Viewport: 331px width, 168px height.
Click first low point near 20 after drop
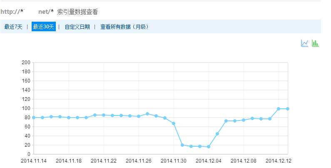point(182,145)
